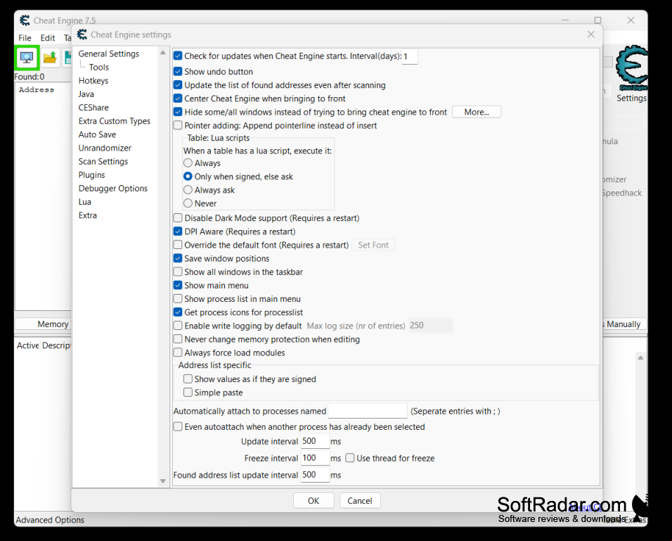This screenshot has height=541, width=672.
Task: Click Advanced Options in the main window
Action: [50, 520]
